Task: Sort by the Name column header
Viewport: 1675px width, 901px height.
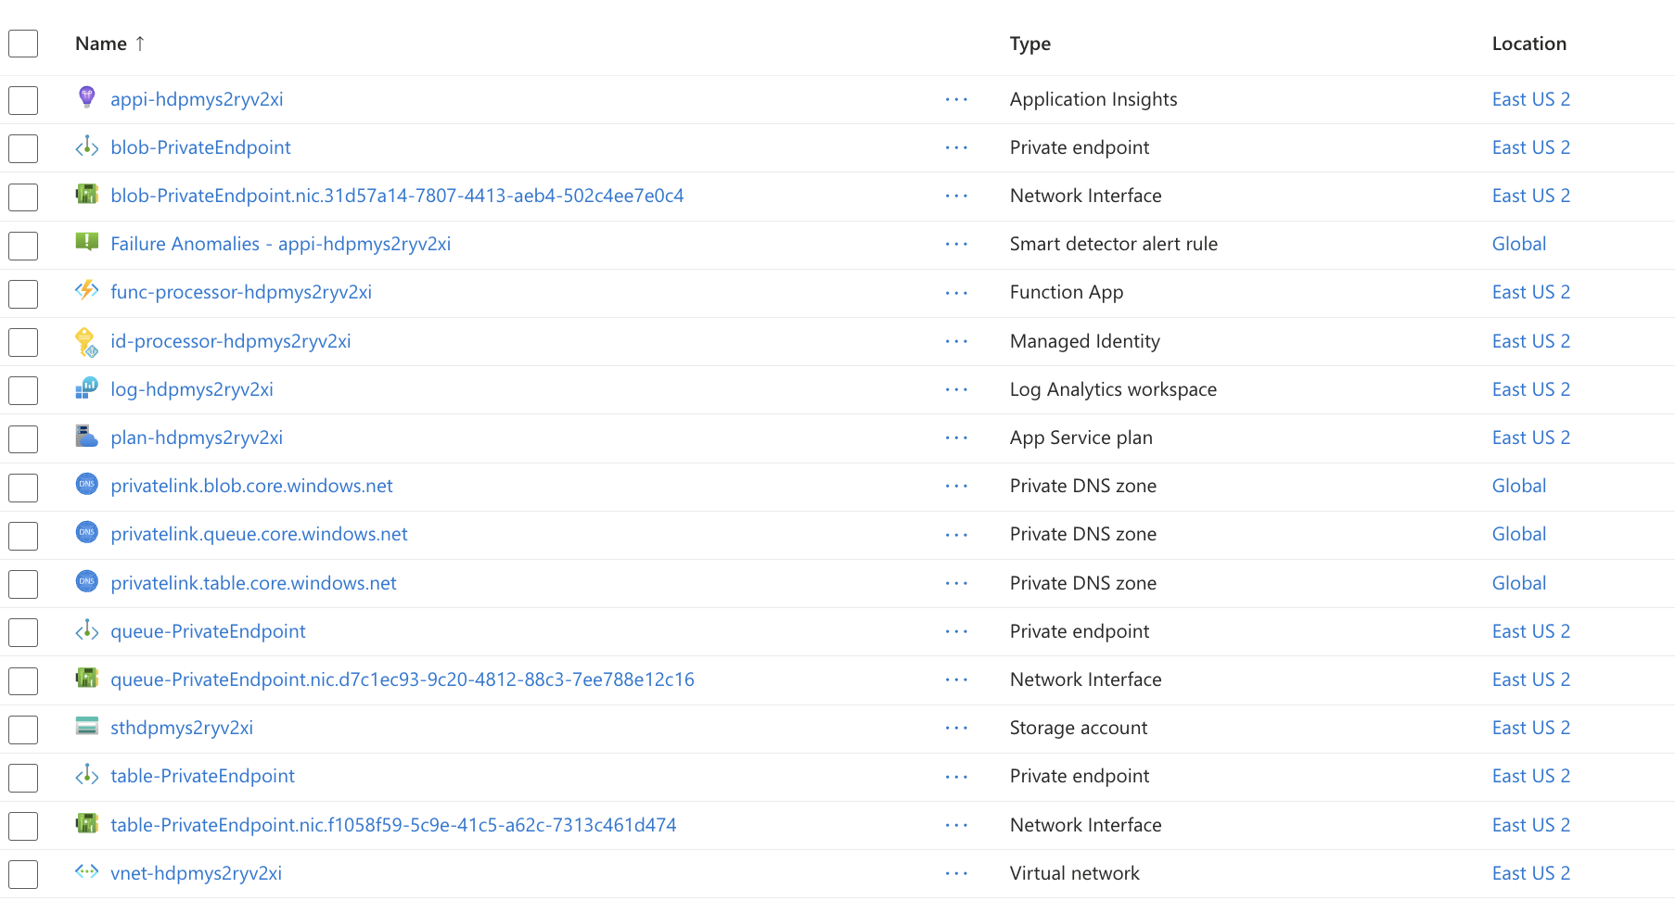Action: (102, 43)
